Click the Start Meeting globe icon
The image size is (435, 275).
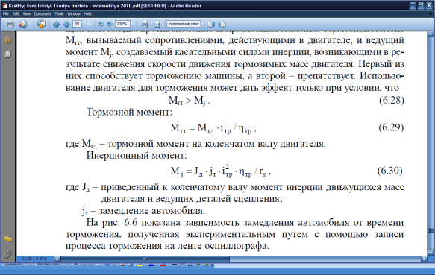(x=41, y=25)
